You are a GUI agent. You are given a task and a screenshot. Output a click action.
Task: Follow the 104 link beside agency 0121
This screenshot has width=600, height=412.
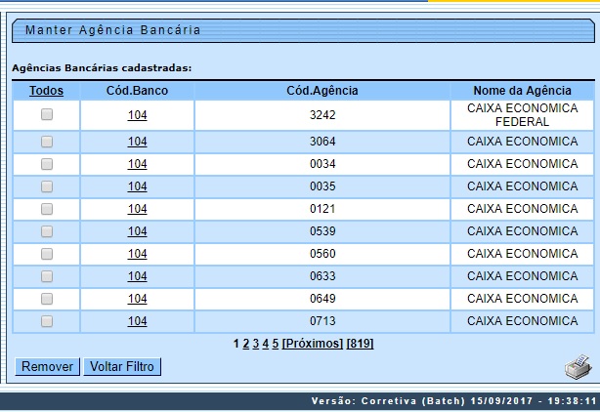(x=138, y=209)
